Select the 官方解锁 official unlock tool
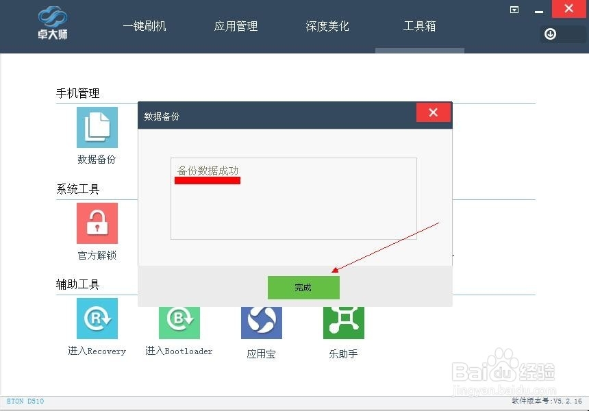 pyautogui.click(x=97, y=223)
